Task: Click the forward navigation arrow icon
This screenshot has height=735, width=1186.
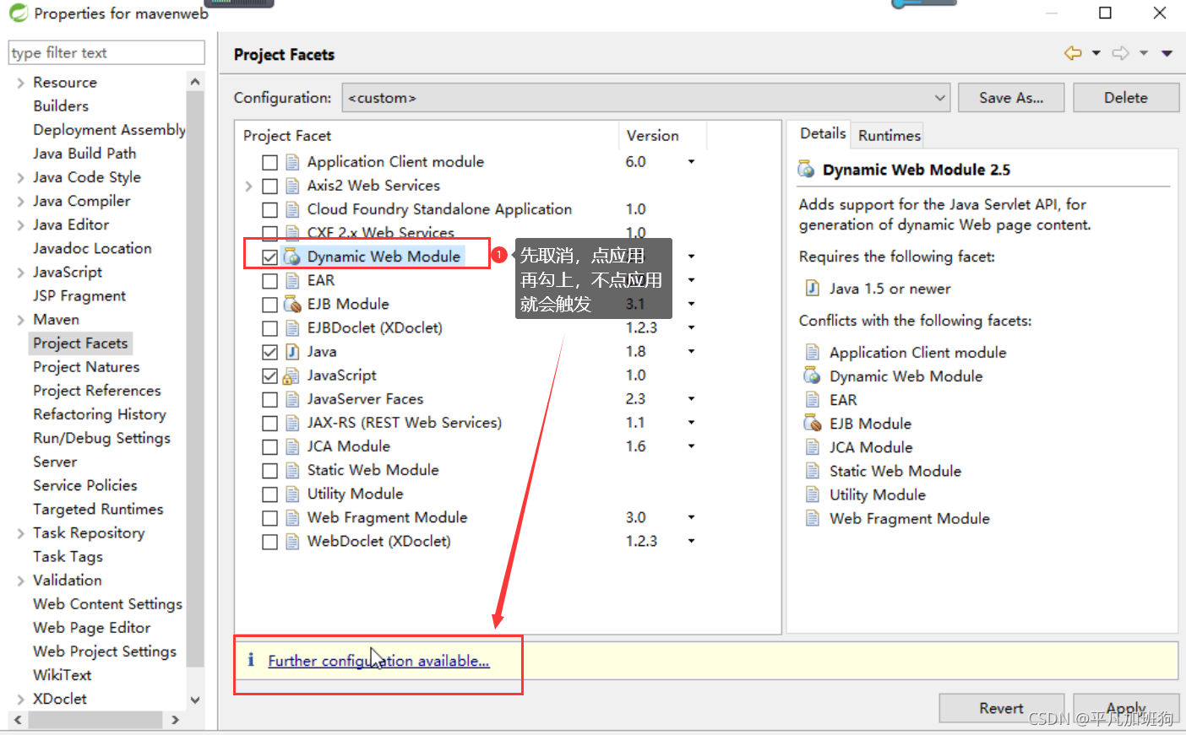Action: [1121, 53]
